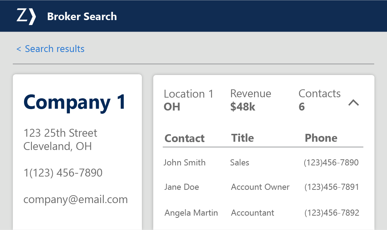The height and width of the screenshot is (230, 387).
Task: Select the Jane Doe contact row
Action: [182, 187]
